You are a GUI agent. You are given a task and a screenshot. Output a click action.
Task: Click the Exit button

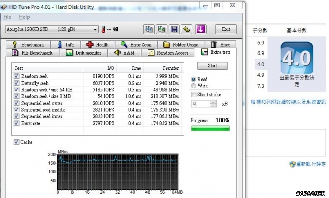tap(226, 29)
